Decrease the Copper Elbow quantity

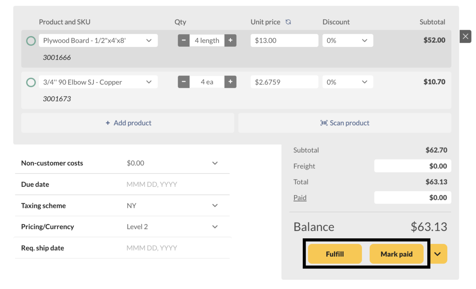[x=183, y=82]
